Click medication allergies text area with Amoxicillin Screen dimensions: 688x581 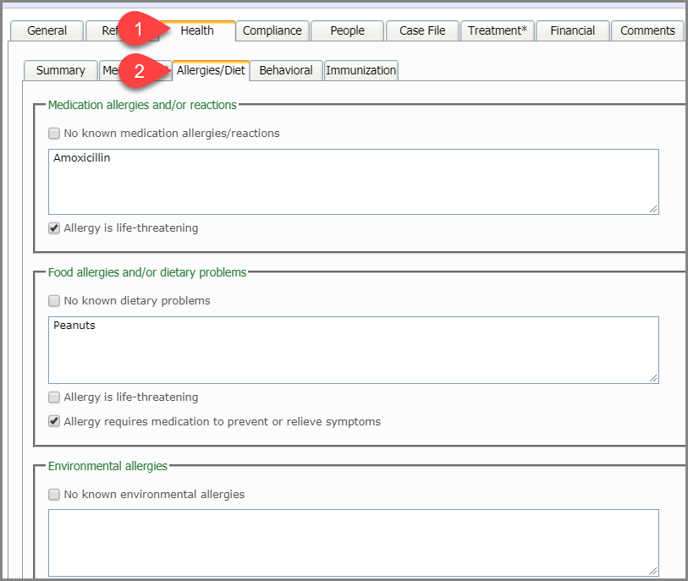click(354, 182)
